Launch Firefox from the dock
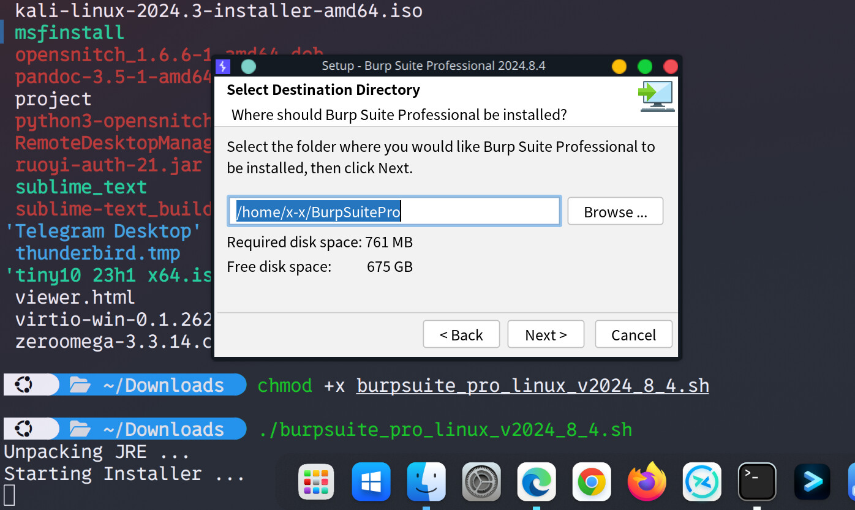 (x=647, y=482)
